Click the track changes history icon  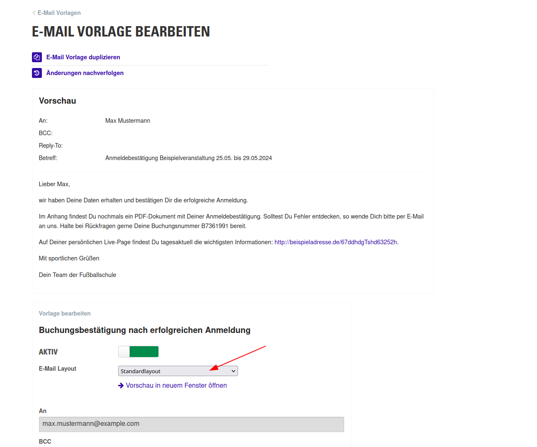(x=37, y=73)
